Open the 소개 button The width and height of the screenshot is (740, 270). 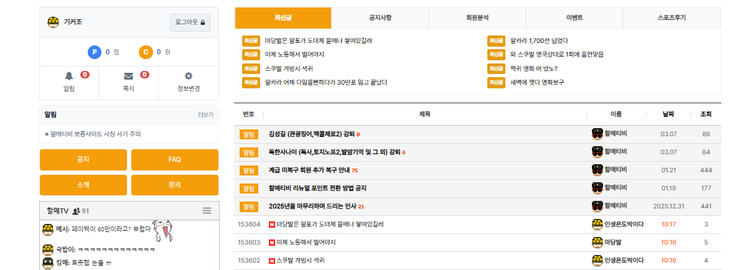(x=83, y=185)
